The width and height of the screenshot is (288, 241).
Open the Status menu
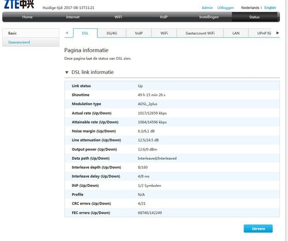(x=255, y=17)
